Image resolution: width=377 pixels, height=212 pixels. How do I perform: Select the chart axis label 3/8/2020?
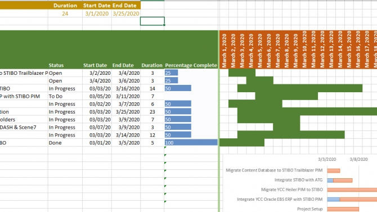pyautogui.click(x=358, y=159)
